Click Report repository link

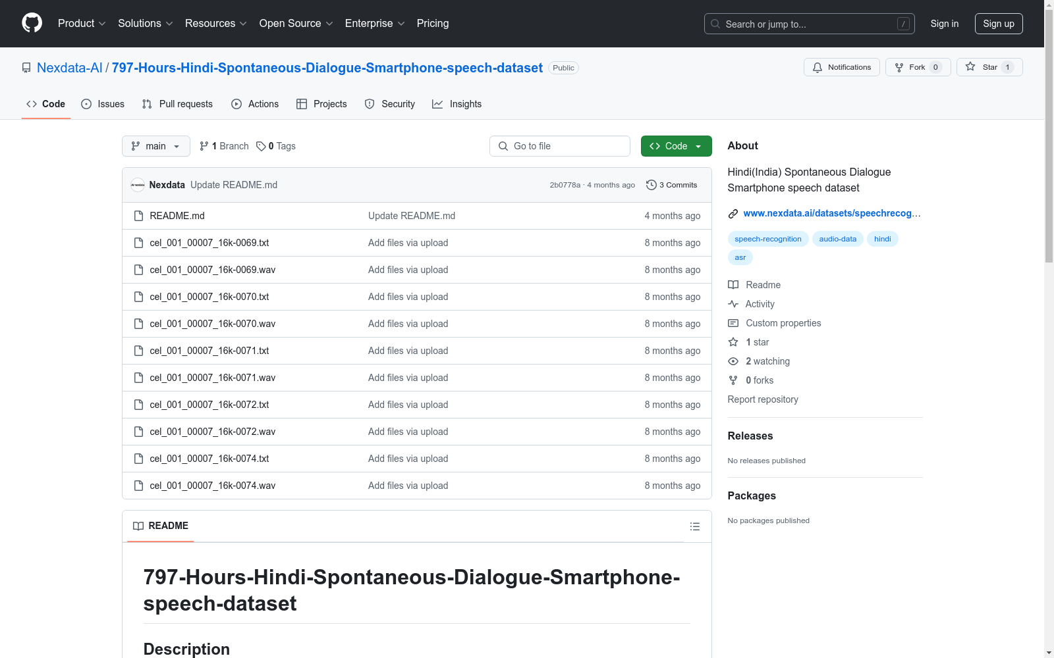click(x=763, y=399)
